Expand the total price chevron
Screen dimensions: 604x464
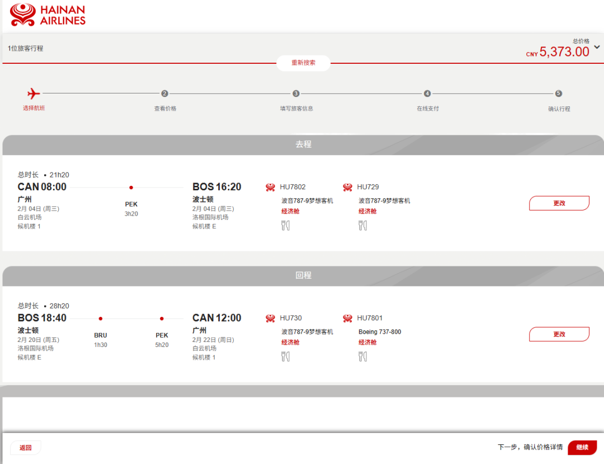click(597, 47)
